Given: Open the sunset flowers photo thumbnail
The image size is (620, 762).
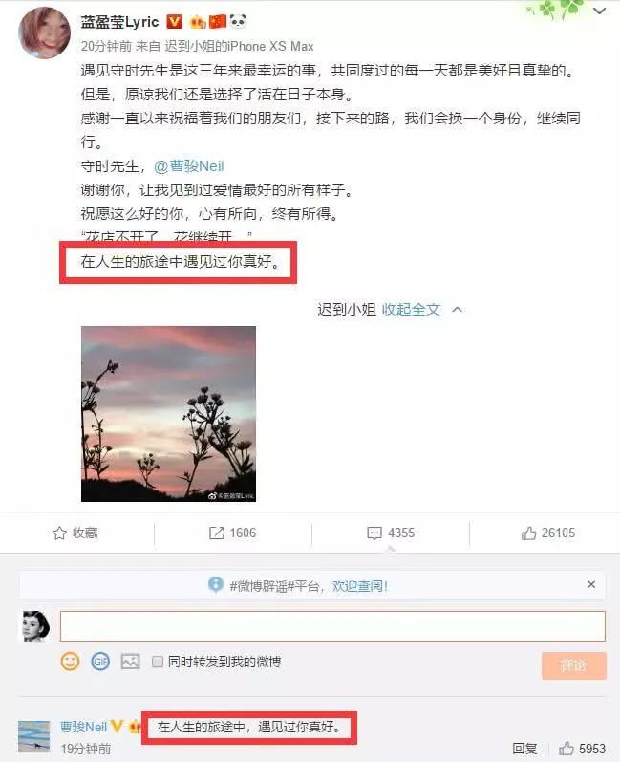Looking at the screenshot, I should pyautogui.click(x=168, y=414).
